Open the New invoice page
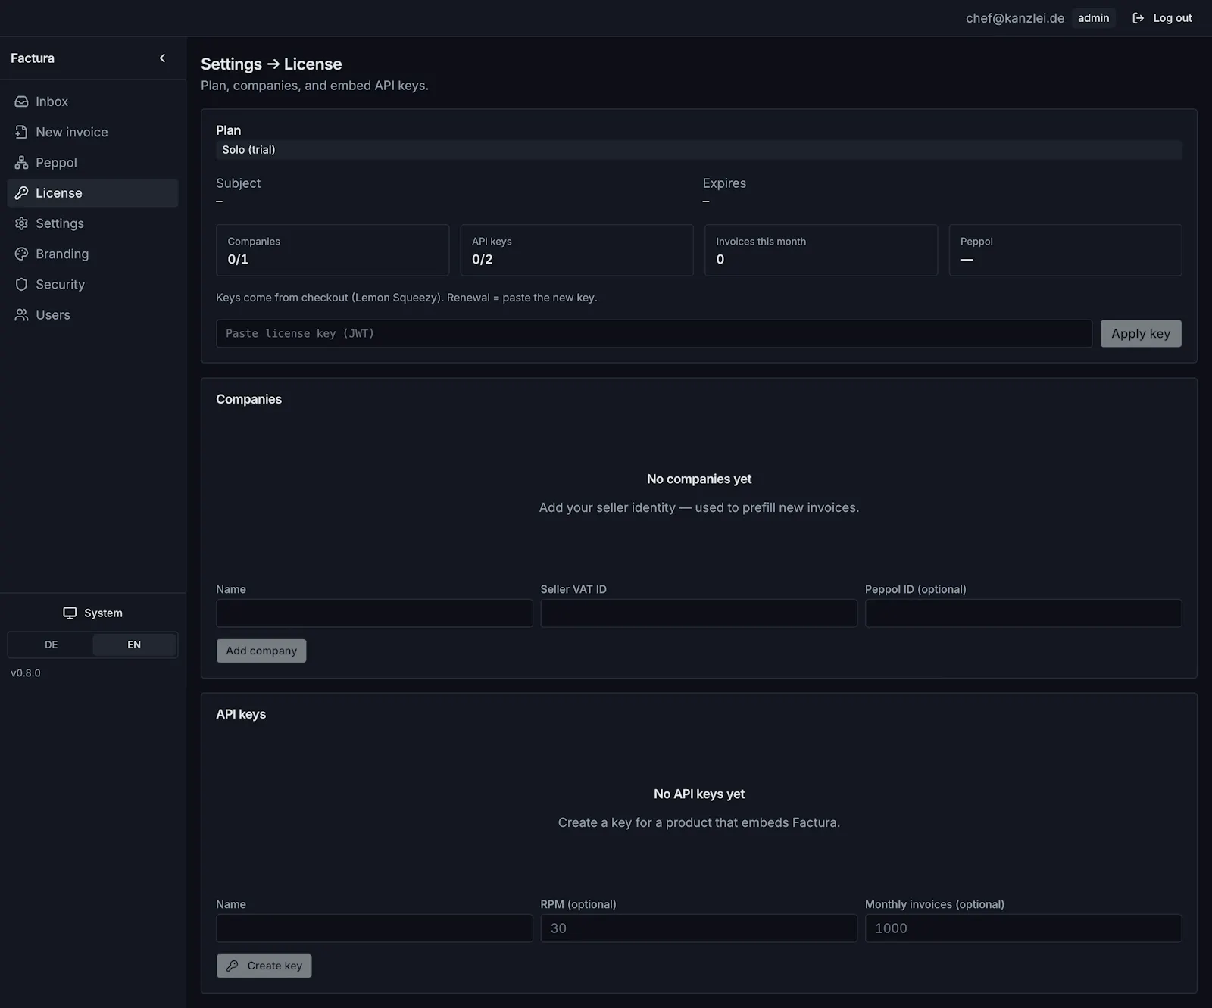The image size is (1212, 1008). (92, 132)
